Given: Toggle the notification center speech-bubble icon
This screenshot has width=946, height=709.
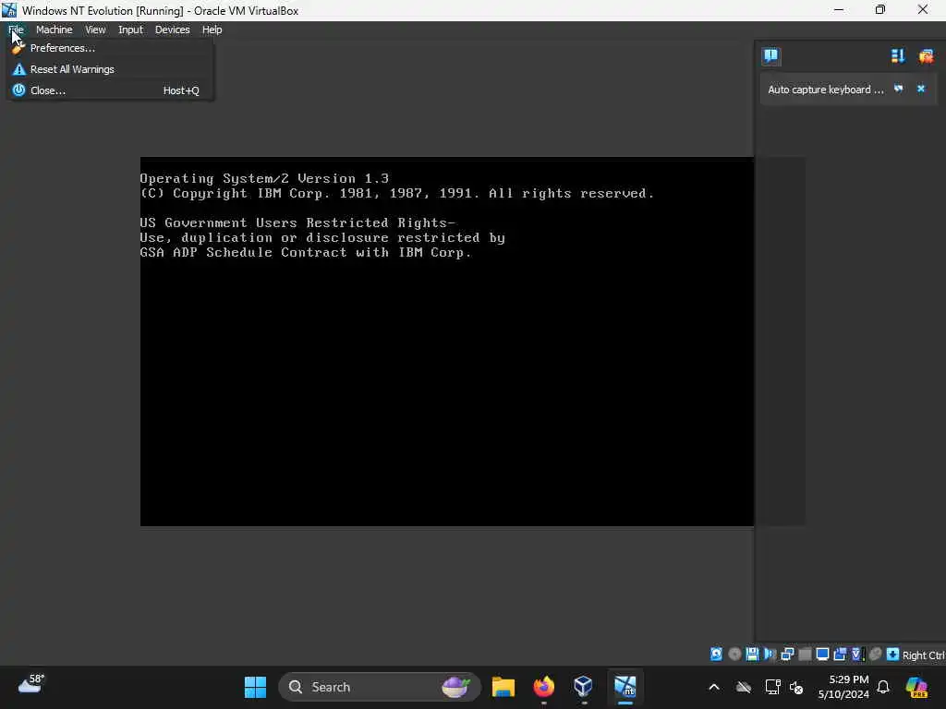Looking at the screenshot, I should click(x=770, y=56).
